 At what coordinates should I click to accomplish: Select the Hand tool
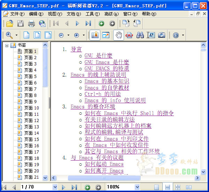click(118, 35)
